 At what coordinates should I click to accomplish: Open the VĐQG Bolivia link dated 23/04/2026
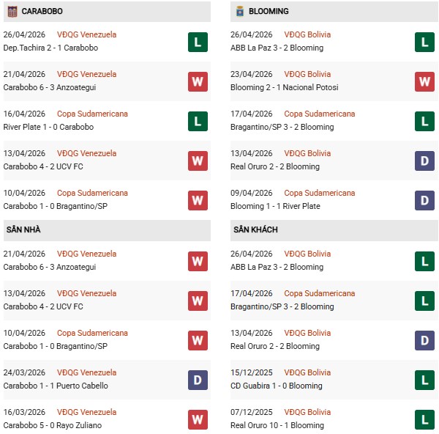[307, 74]
